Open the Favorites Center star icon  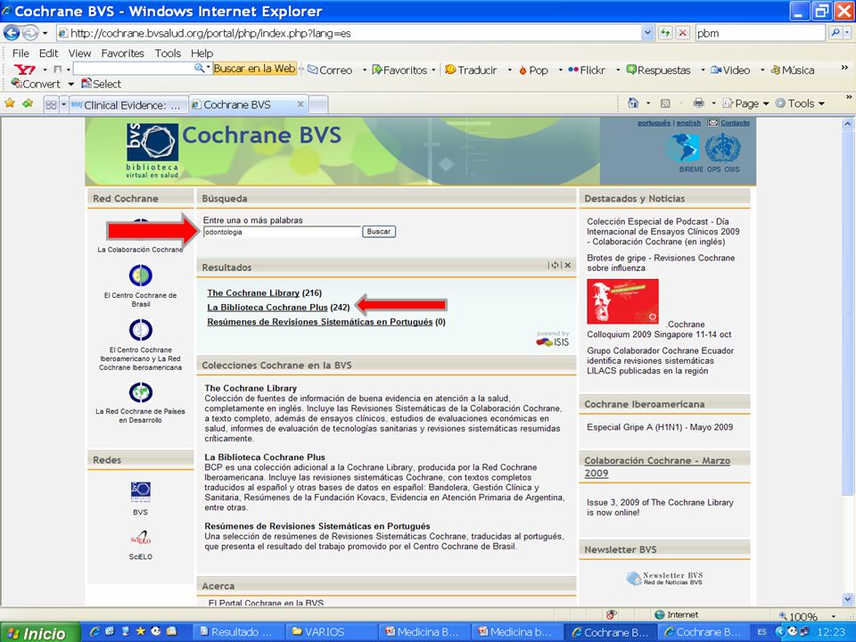pyautogui.click(x=10, y=103)
